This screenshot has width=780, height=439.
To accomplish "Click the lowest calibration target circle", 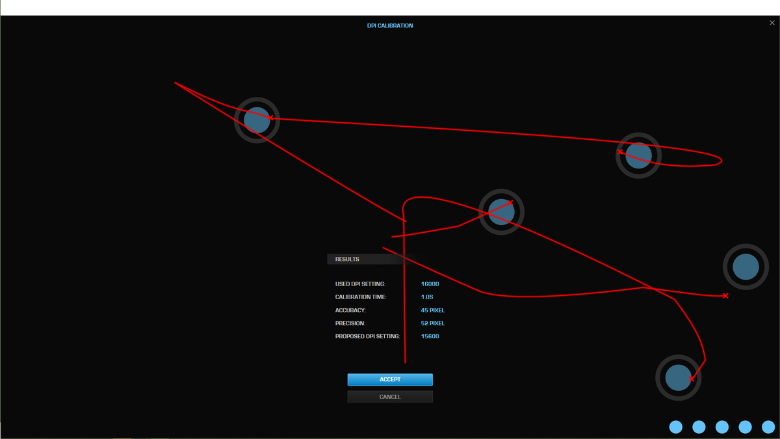I will [678, 377].
